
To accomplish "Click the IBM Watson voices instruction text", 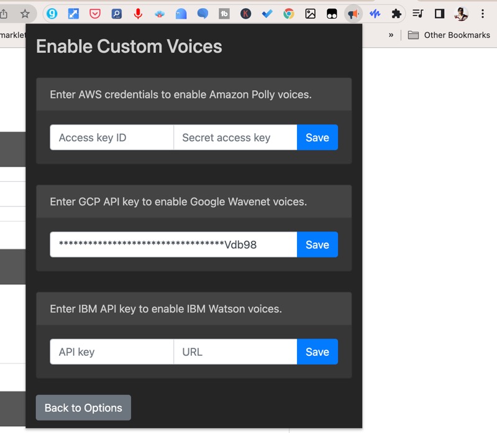I will coord(166,309).
